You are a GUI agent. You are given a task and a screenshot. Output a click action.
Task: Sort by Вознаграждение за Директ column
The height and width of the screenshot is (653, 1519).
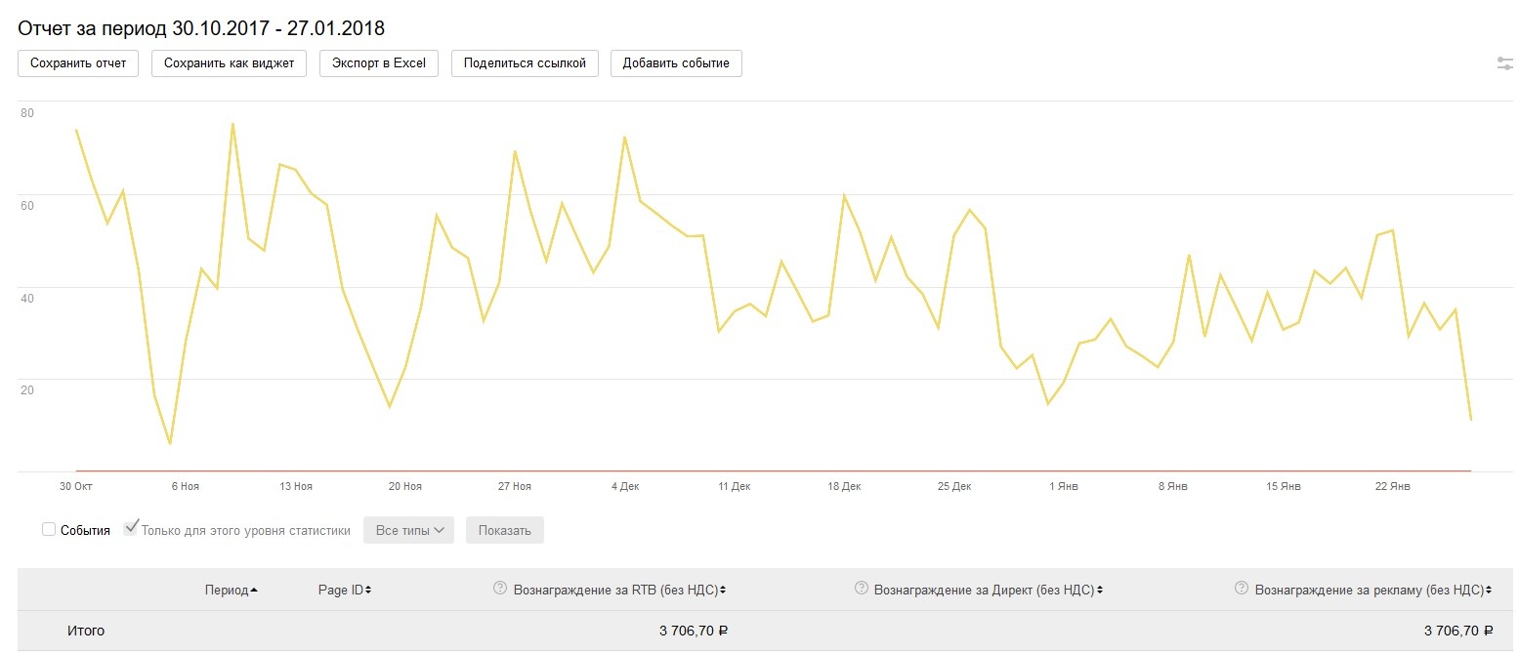[987, 590]
